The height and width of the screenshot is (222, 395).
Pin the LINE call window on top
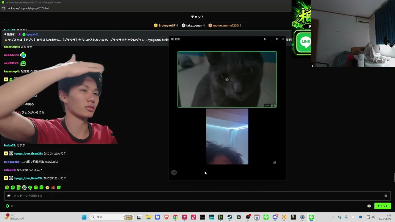[x=264, y=39]
